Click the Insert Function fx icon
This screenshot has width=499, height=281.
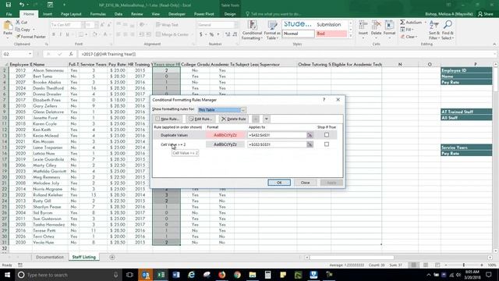point(71,54)
